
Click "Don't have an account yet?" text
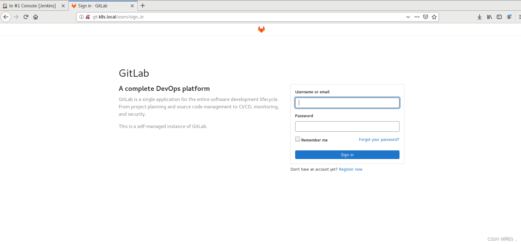[314, 169]
